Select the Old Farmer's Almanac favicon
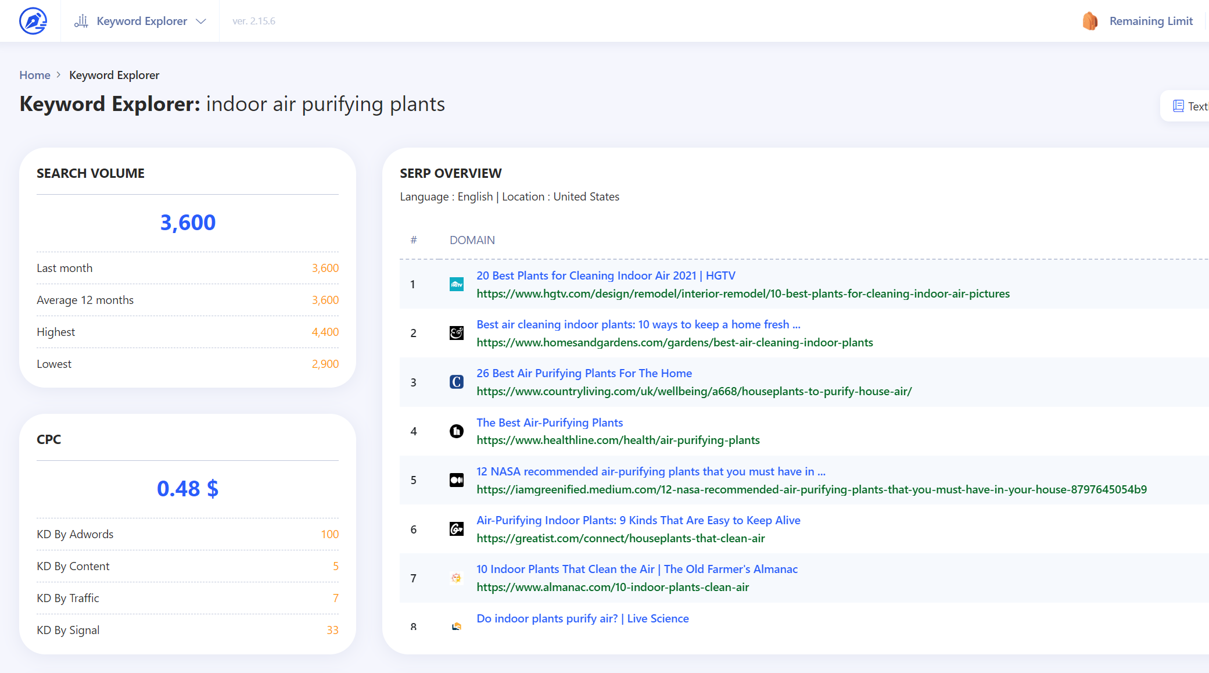Image resolution: width=1209 pixels, height=673 pixels. tap(457, 578)
